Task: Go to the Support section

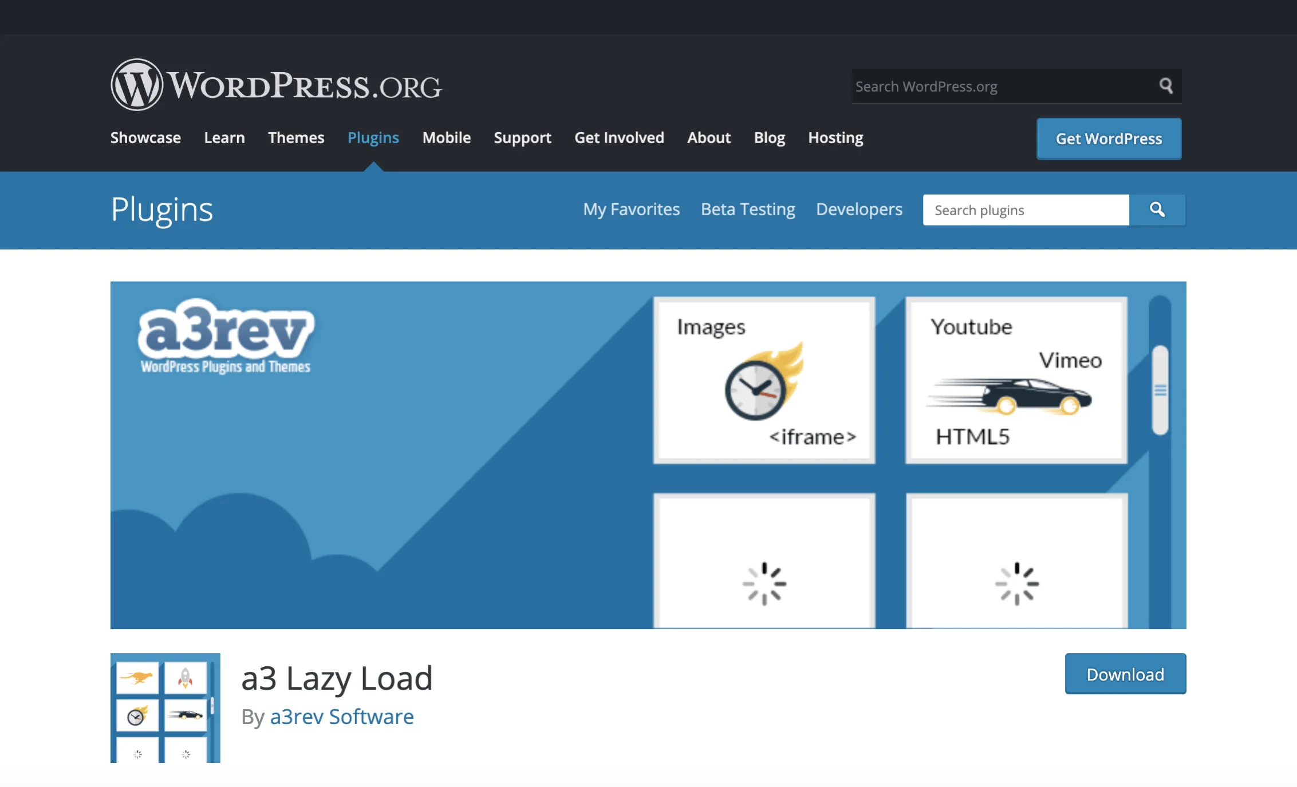Action: (x=522, y=137)
